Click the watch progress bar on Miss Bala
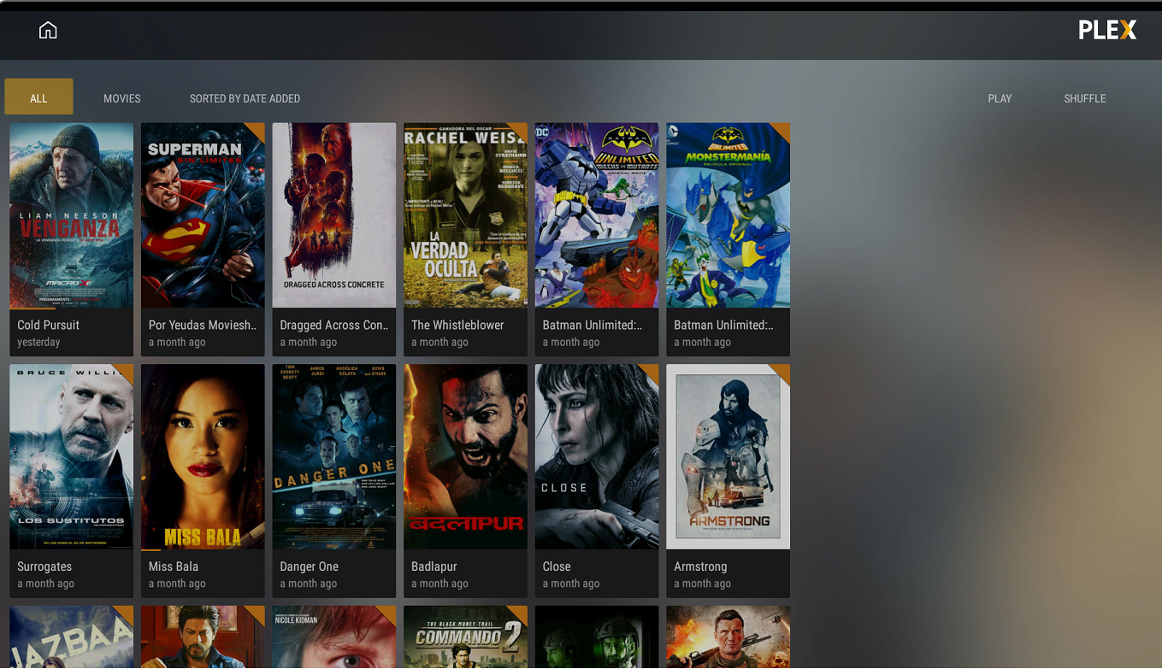Viewport: 1162px width, 669px height. (151, 549)
